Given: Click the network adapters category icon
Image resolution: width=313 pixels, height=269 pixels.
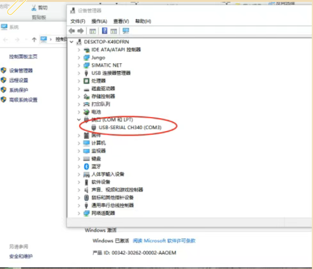Looking at the screenshot, I should 86,213.
